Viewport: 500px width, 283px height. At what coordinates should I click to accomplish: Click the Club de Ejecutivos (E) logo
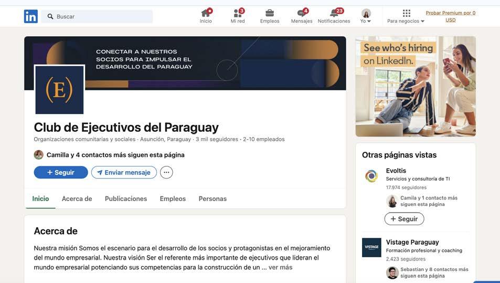(59, 90)
